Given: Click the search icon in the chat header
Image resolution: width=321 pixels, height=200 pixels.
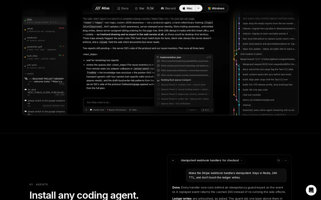Looking at the screenshot, I should coord(278,160).
